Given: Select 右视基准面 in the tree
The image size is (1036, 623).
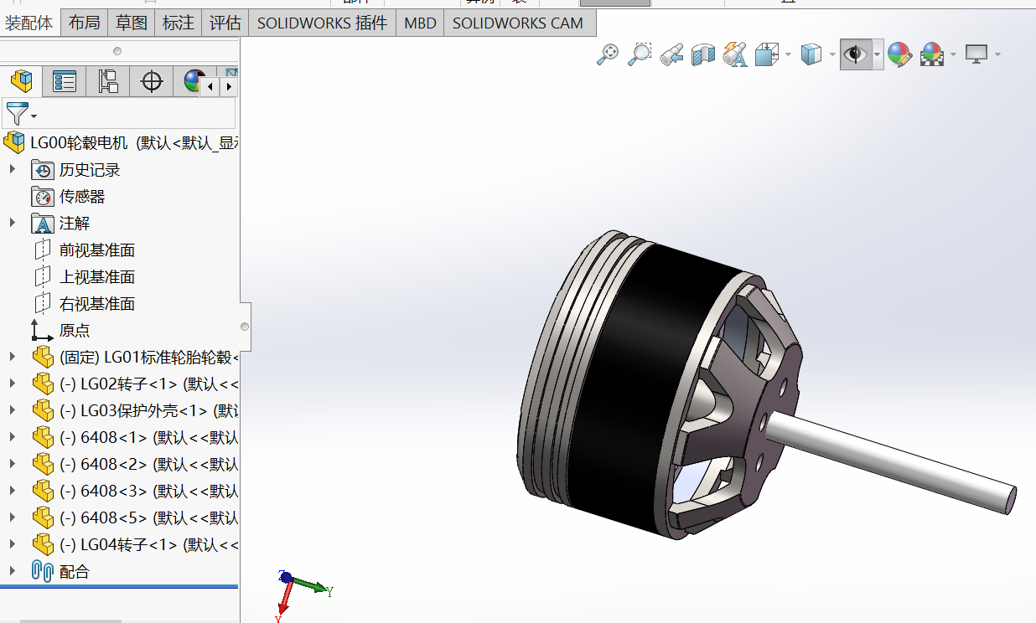Looking at the screenshot, I should tap(97, 304).
